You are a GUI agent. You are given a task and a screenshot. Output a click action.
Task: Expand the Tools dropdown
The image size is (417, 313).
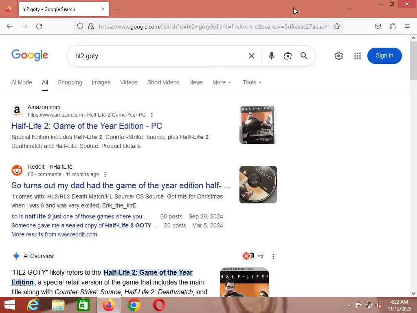(x=252, y=82)
